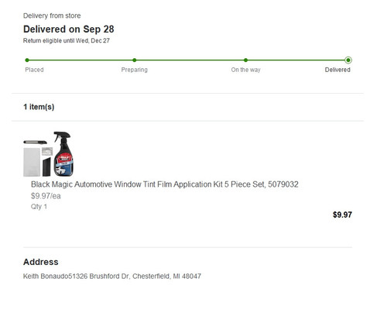Click the $9.97/ea unit price
This screenshot has height=313, width=387.
coord(46,196)
